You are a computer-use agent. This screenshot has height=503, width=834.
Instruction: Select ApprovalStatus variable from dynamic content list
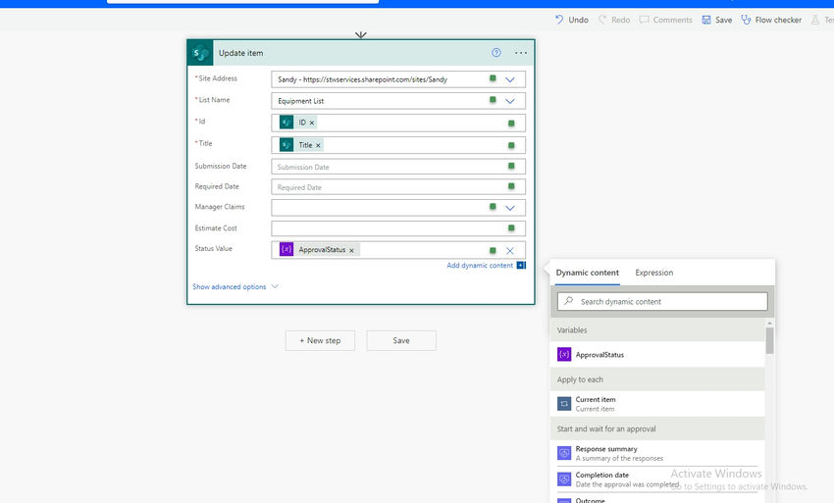tap(657, 355)
